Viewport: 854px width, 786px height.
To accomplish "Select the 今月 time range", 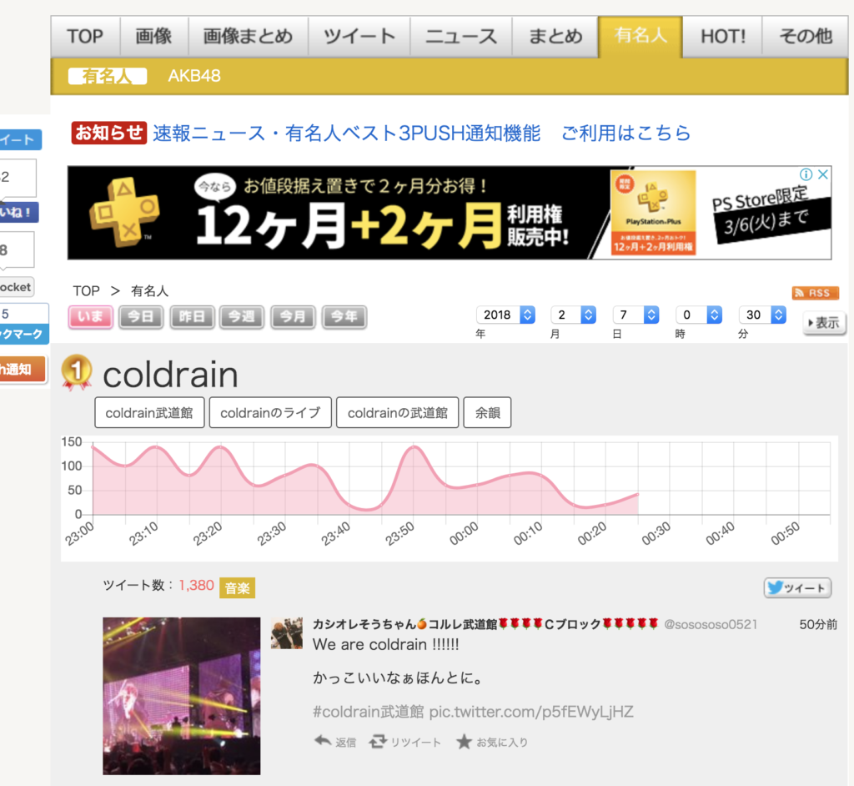I will pos(293,317).
